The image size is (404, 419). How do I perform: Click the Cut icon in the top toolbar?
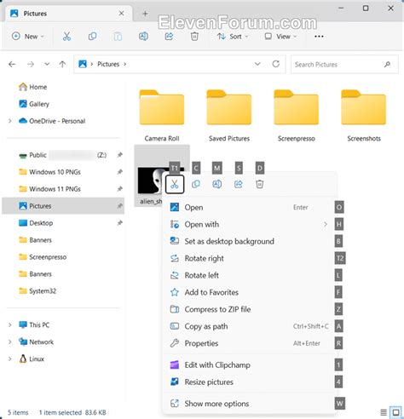(x=66, y=37)
